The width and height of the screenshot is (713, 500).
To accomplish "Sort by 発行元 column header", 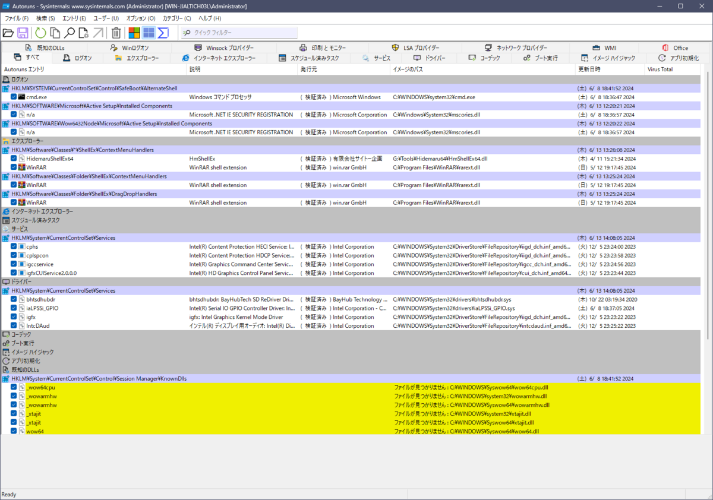I will pyautogui.click(x=344, y=69).
